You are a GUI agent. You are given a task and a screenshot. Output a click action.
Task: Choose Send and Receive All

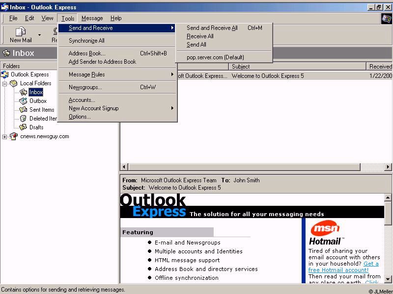coord(225,28)
